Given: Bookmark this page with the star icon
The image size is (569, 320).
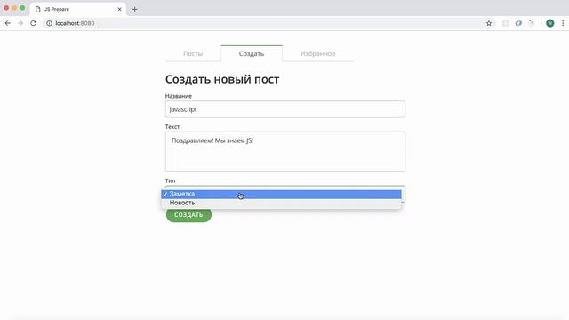Looking at the screenshot, I should [x=489, y=23].
